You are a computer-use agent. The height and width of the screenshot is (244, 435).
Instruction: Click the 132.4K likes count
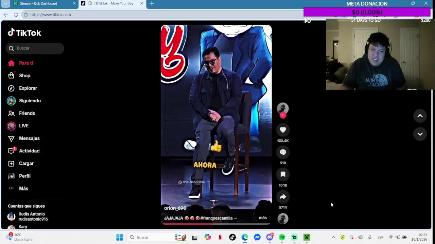[283, 141]
